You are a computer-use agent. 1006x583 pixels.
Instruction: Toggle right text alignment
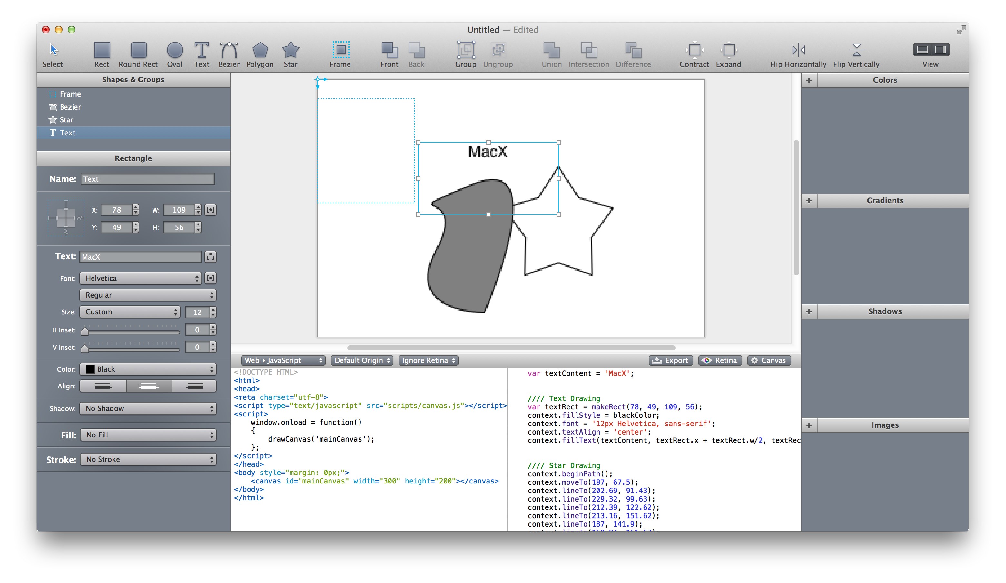(x=194, y=386)
